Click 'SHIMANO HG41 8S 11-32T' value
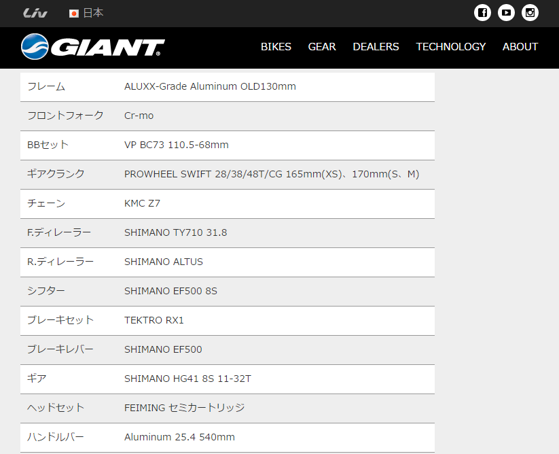The width and height of the screenshot is (559, 454). (x=187, y=379)
